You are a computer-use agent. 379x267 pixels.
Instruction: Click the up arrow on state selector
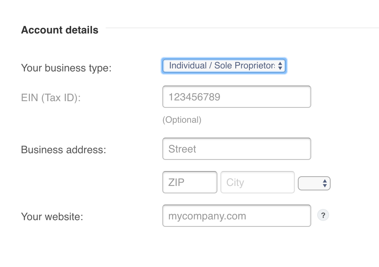pos(325,181)
